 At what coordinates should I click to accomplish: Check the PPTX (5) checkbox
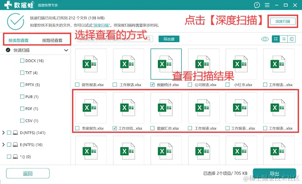click(22, 85)
